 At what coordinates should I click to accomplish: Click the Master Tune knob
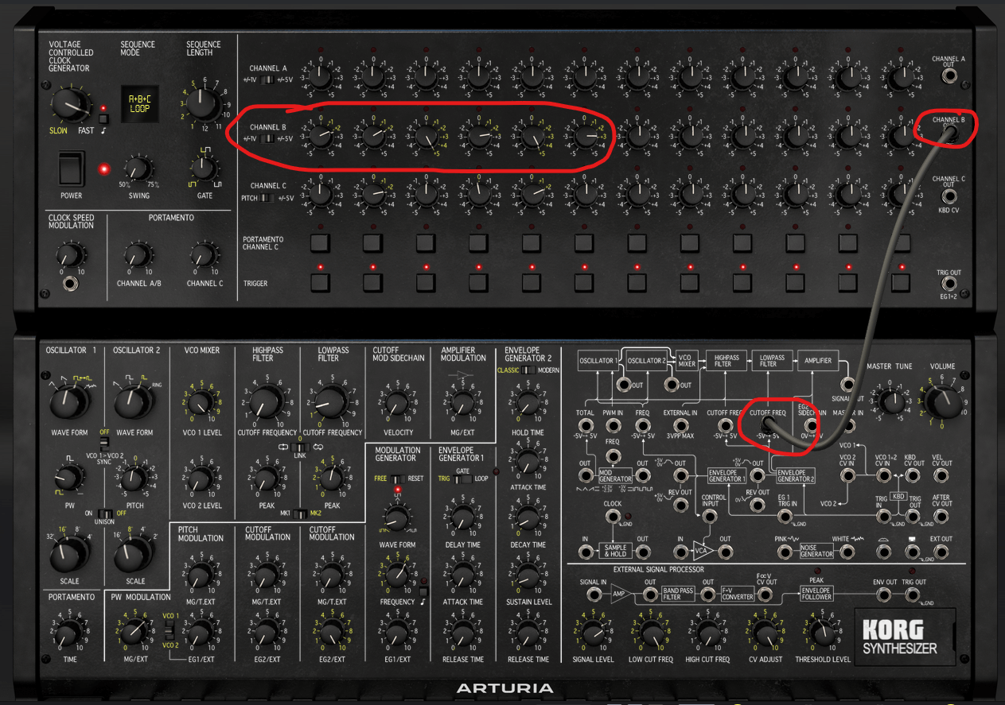click(x=892, y=401)
